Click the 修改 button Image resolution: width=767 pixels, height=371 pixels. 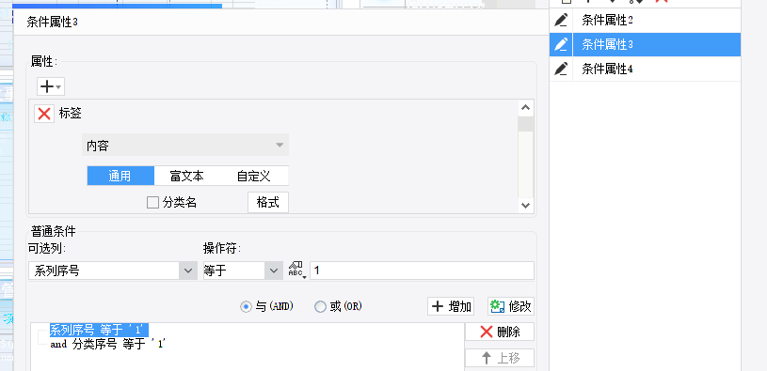click(511, 306)
